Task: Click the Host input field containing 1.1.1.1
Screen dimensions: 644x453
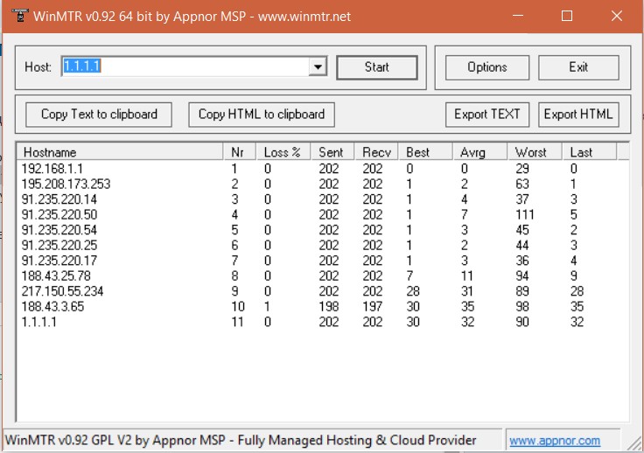Action: point(184,67)
